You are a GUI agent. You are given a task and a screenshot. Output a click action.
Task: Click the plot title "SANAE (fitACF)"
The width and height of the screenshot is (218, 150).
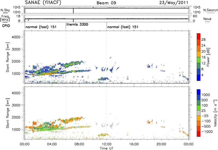pos(43,3)
